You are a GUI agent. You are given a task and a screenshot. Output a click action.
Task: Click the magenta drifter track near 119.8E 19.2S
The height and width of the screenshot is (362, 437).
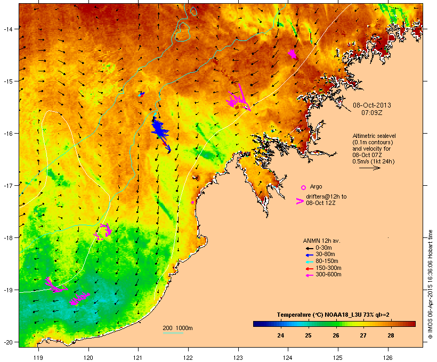79,298
